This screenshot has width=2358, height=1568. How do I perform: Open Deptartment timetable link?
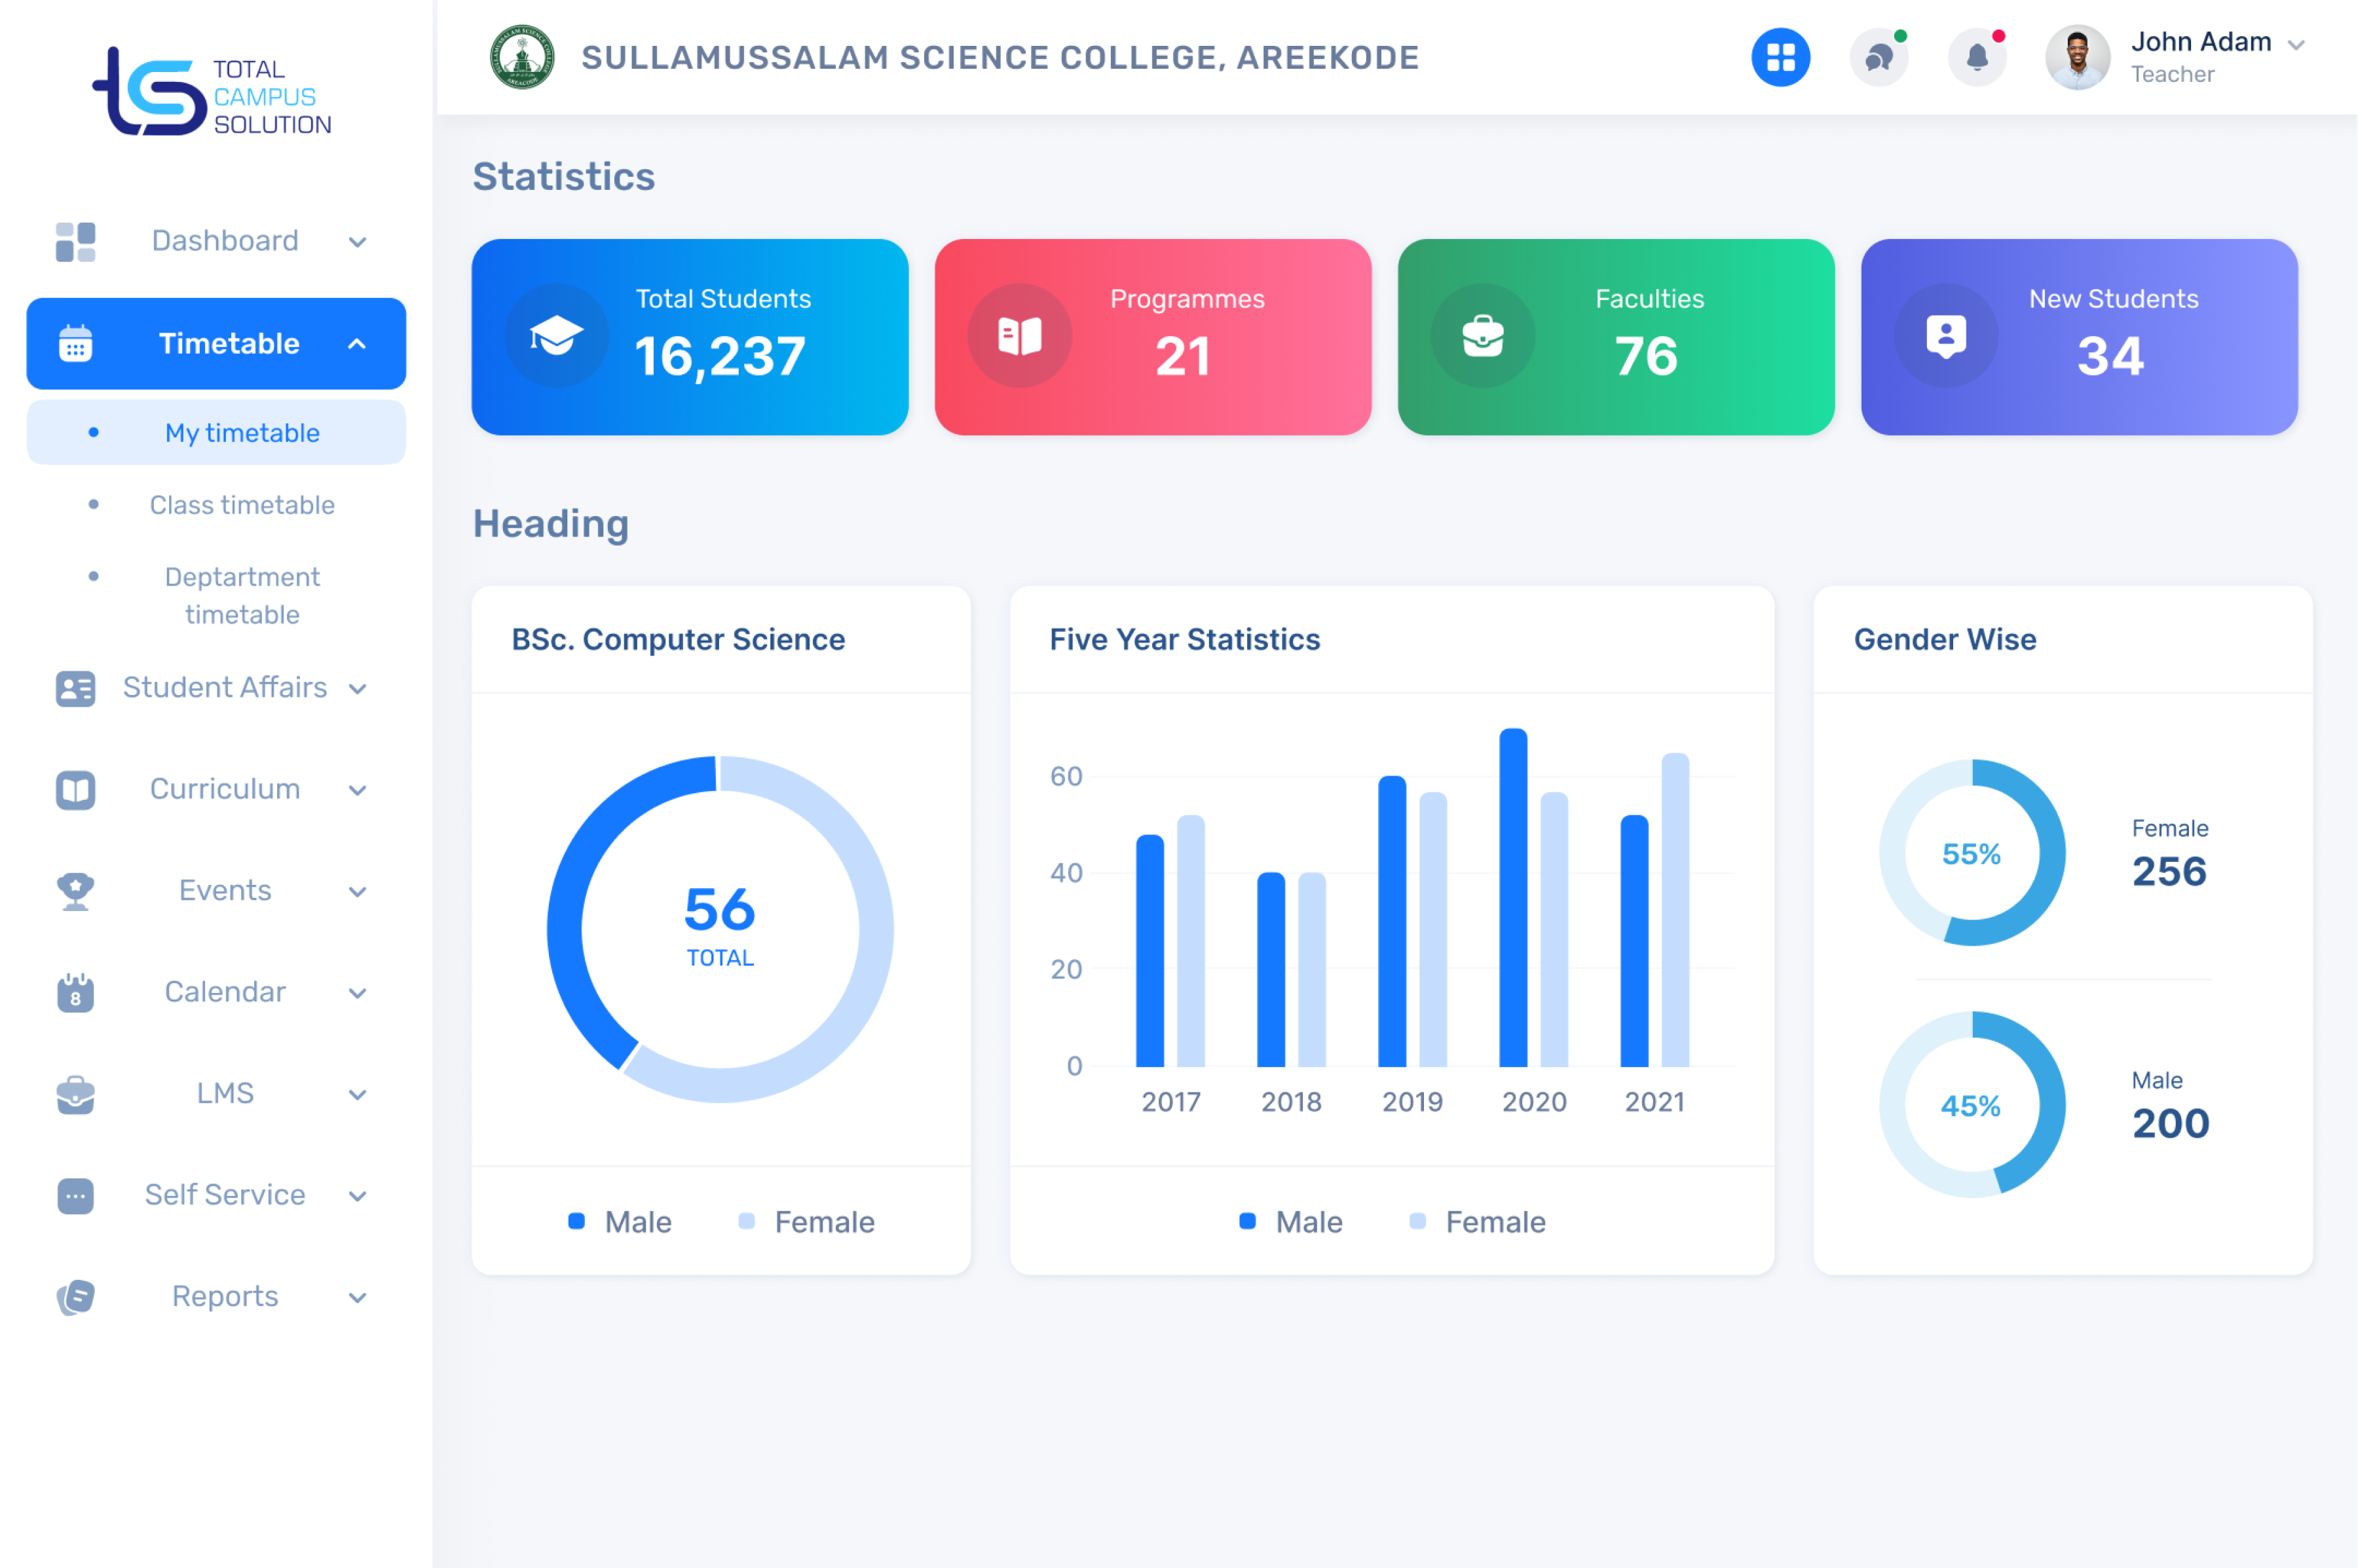pyautogui.click(x=242, y=595)
